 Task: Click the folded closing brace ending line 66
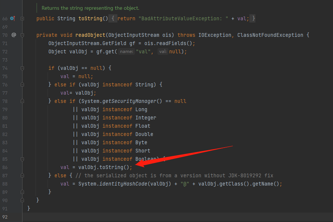point(252,18)
